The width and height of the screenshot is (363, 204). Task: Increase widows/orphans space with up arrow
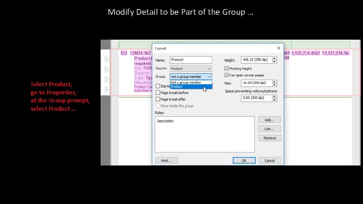(275, 96)
